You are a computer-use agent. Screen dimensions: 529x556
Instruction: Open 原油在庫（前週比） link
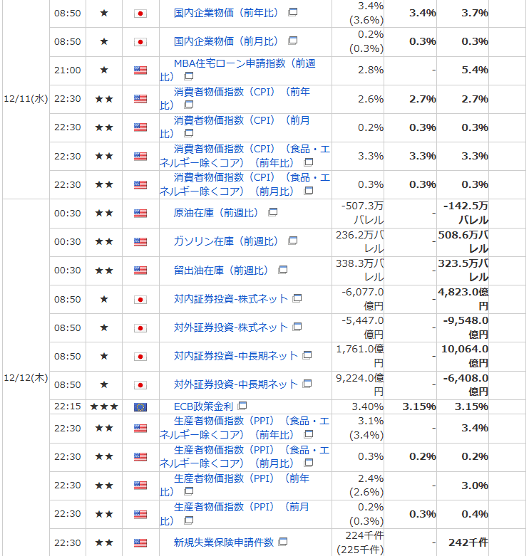pos(216,213)
